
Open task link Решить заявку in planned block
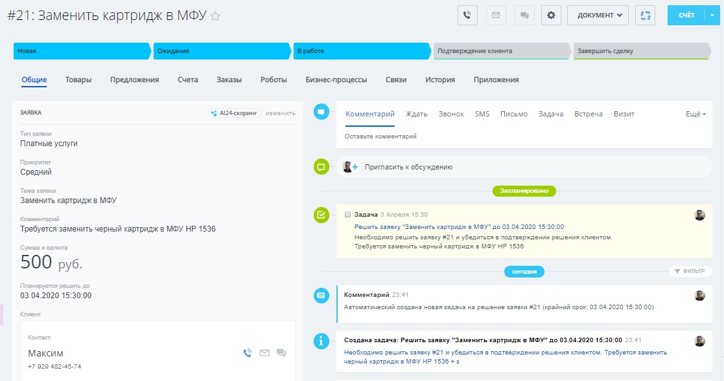click(459, 227)
